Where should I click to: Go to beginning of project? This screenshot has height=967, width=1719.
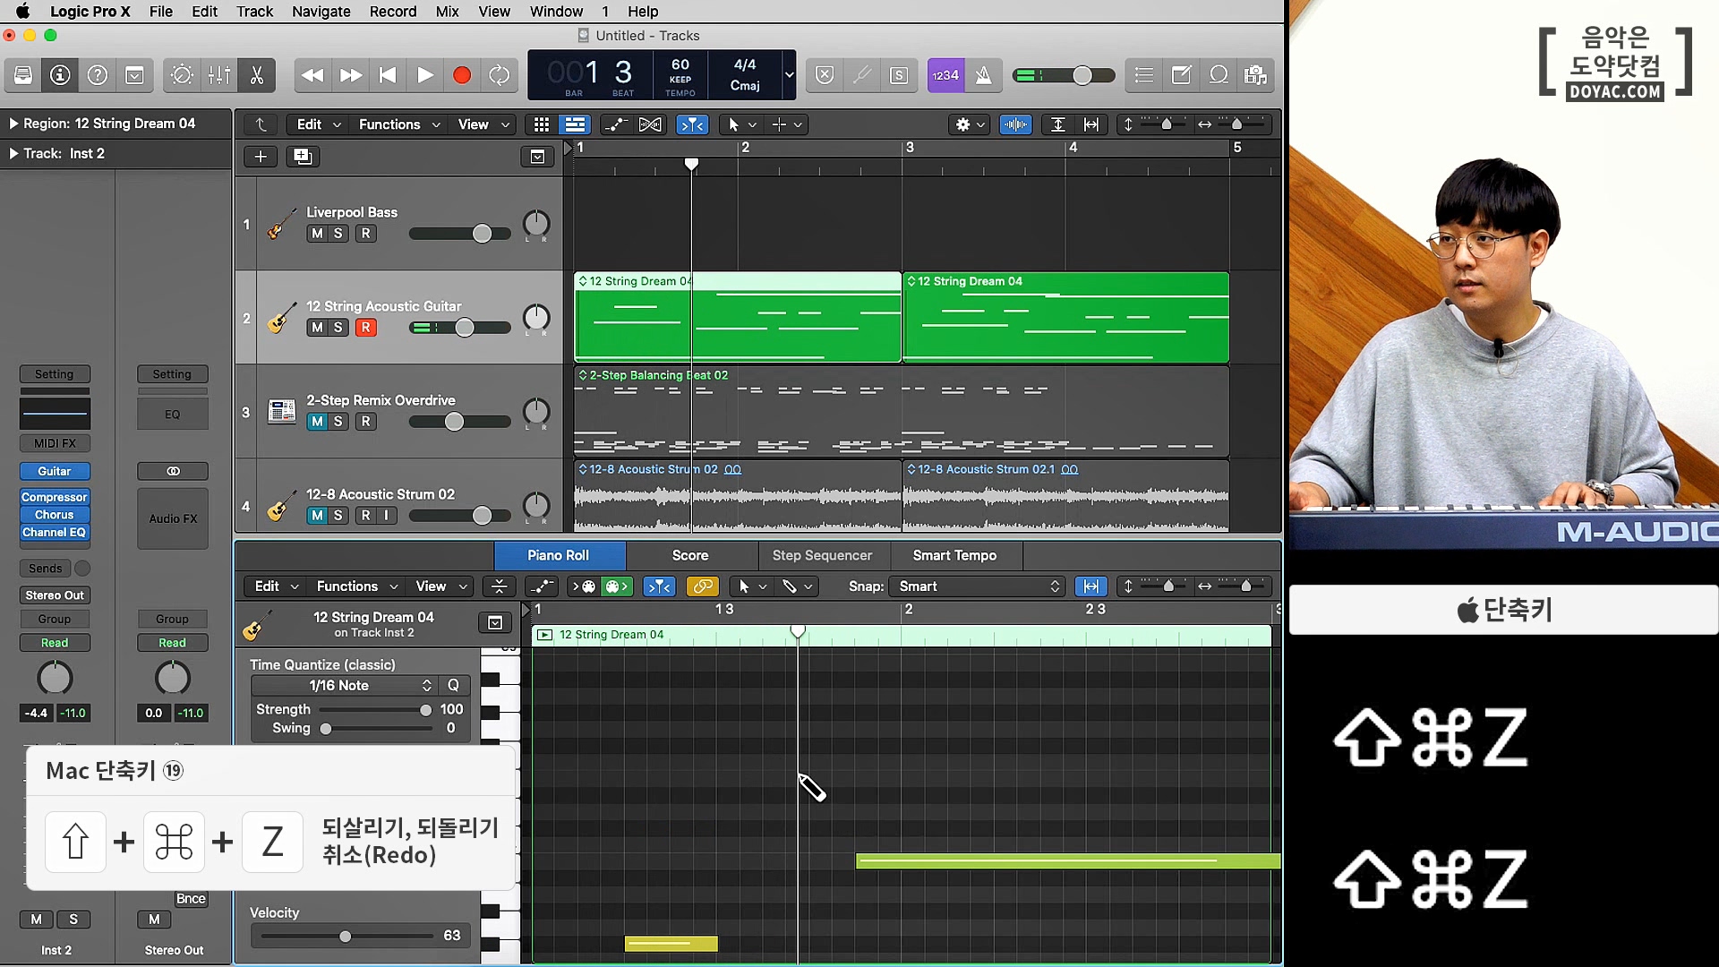[388, 75]
